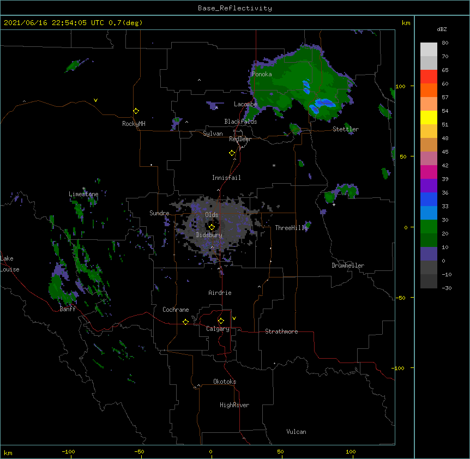Click the Olds town label
The height and width of the screenshot is (459, 470).
click(x=212, y=215)
